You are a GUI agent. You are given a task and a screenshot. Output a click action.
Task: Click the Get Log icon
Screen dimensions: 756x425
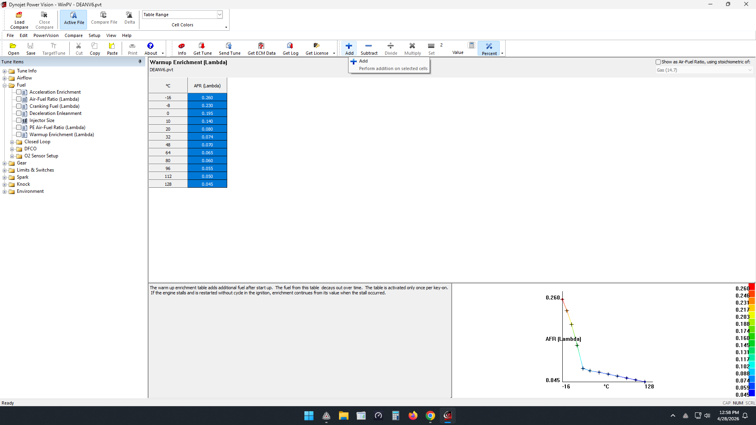click(290, 46)
